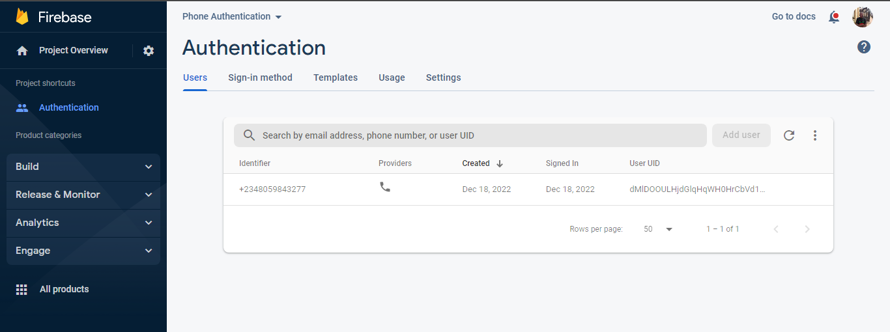
Task: Switch to the Sign-in method tab
Action: pos(260,77)
